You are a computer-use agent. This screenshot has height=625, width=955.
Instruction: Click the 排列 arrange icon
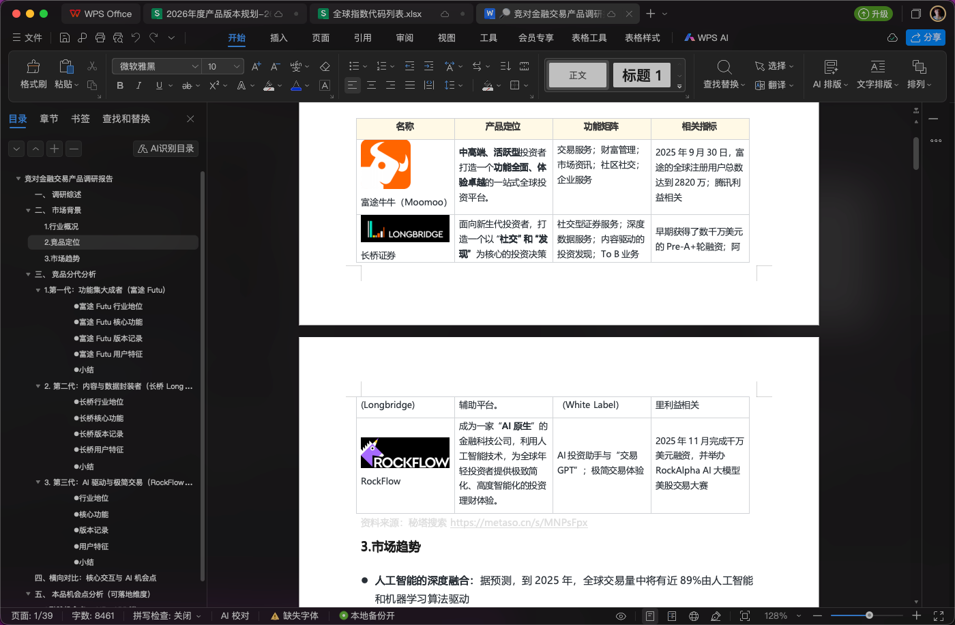919,67
